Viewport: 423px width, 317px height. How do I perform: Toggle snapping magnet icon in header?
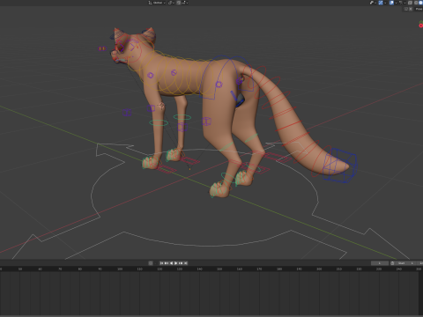(178, 3)
